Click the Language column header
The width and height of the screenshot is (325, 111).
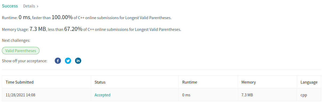point(309,82)
